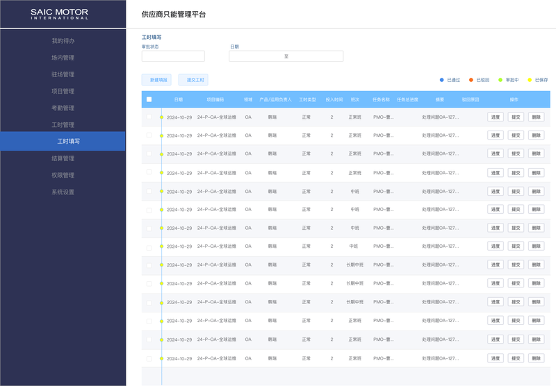Screen dimensions: 556x386
Task: Click the 新建填报 button
Action: (157, 80)
